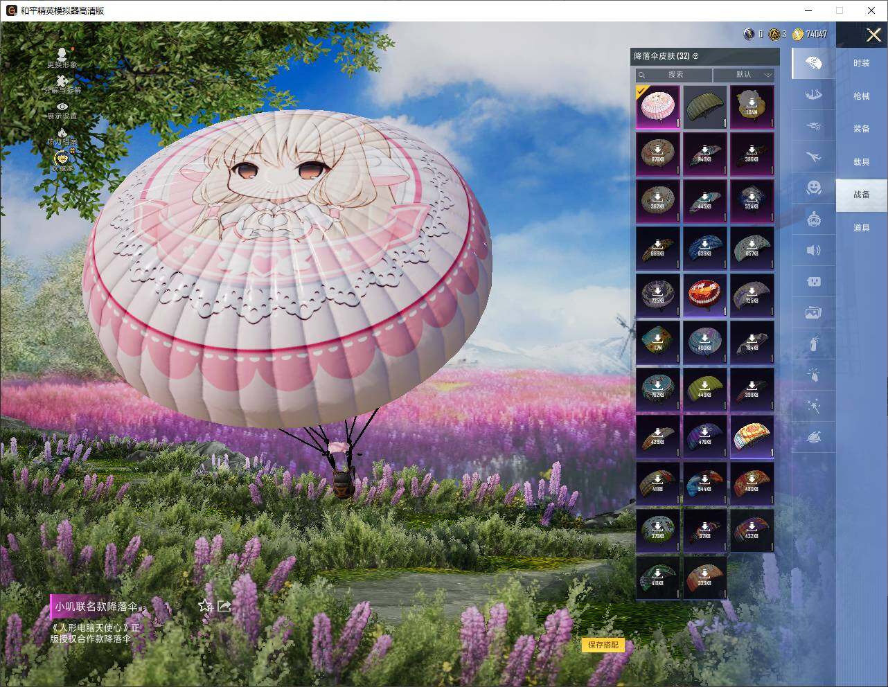Download the 418KB green parachute skin
The height and width of the screenshot is (687, 888).
pos(658,578)
